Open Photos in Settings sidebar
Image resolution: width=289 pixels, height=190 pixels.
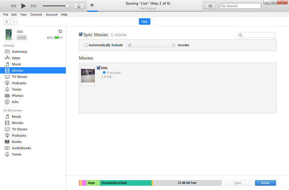click(17, 95)
